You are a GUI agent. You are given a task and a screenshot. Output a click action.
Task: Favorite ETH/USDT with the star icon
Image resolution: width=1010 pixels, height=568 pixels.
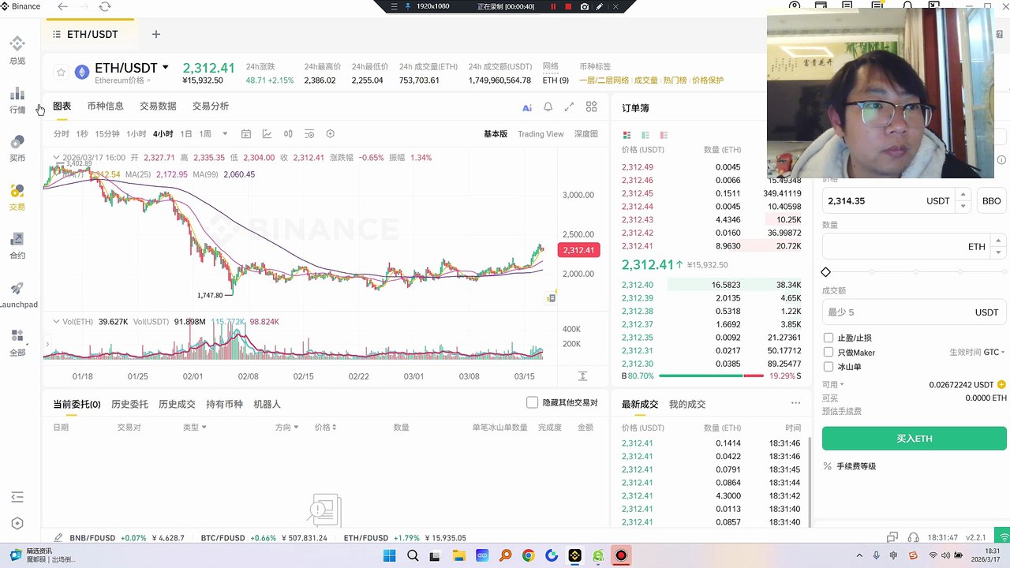pyautogui.click(x=61, y=73)
